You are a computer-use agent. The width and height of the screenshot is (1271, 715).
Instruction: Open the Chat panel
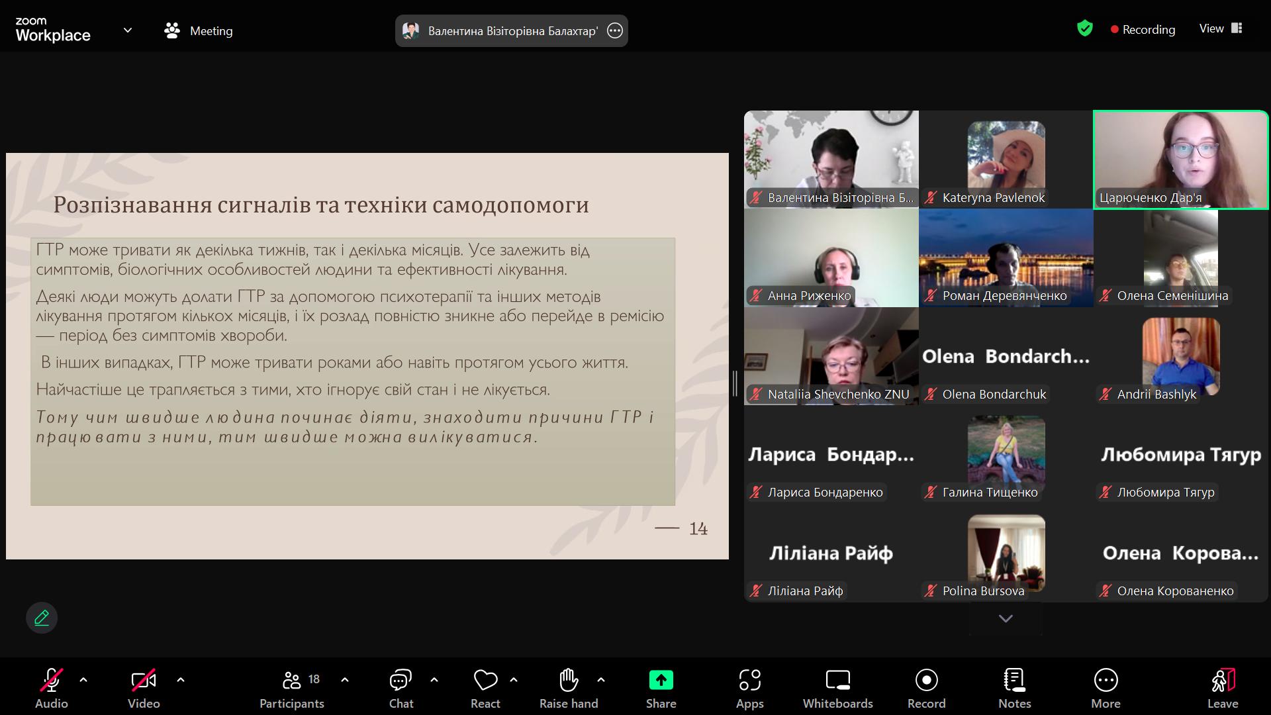(401, 689)
